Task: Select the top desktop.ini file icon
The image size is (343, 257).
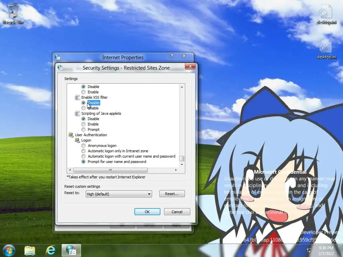Action: 326,14
